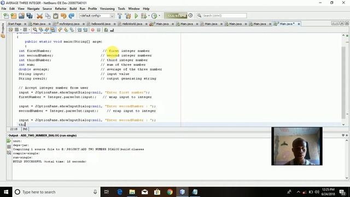Force garbage collection next to memory bar
This screenshot has height=197, width=350.
coord(190,15)
